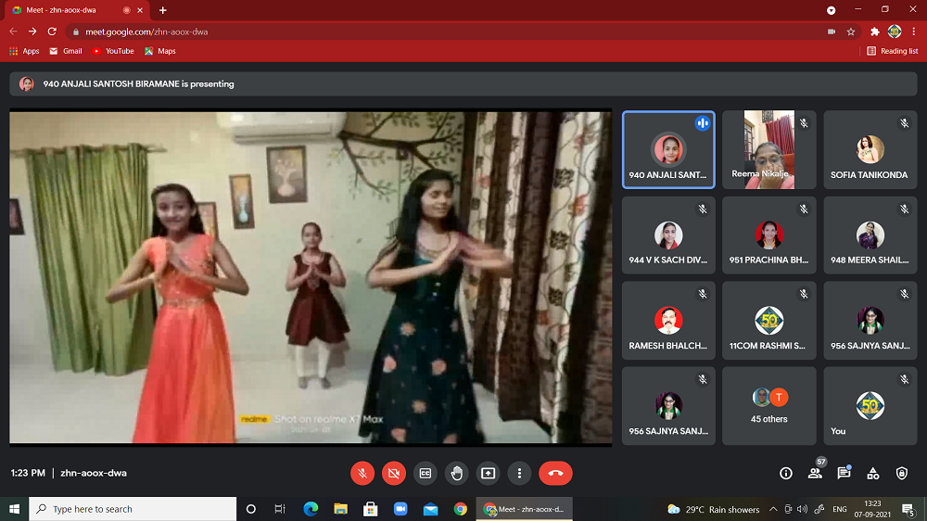The height and width of the screenshot is (521, 927).
Task: Click the Present now screen share icon
Action: (x=488, y=473)
